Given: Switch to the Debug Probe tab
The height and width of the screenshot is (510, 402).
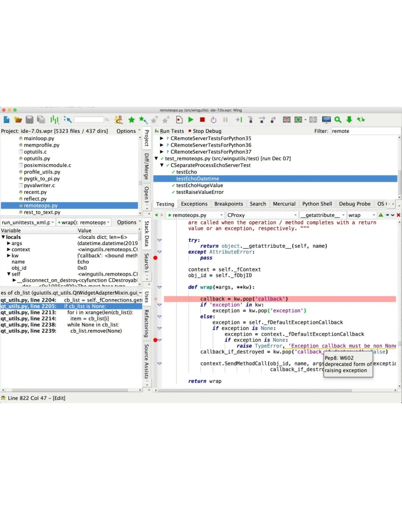Looking at the screenshot, I should 355,204.
